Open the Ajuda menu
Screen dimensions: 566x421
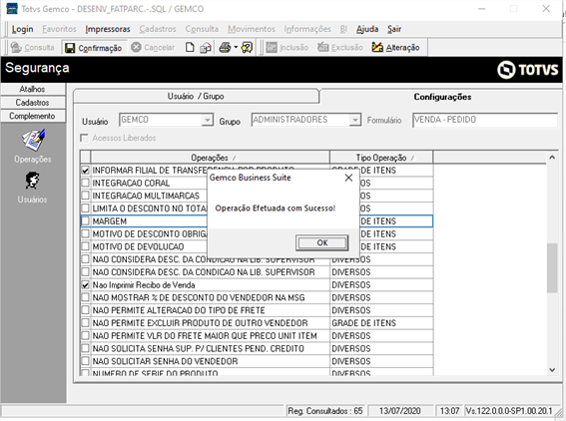367,29
